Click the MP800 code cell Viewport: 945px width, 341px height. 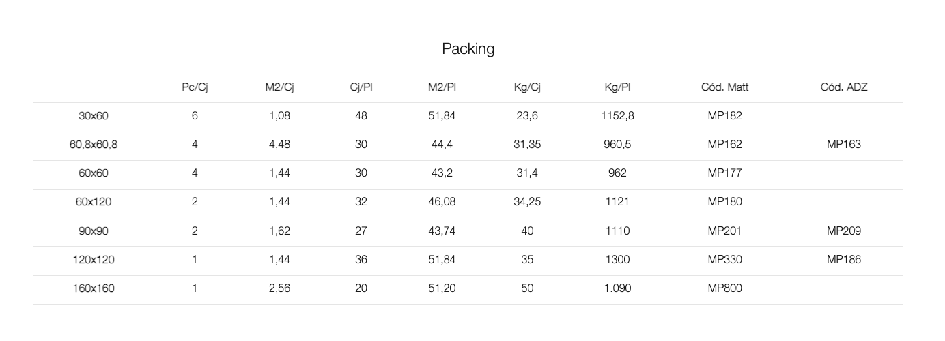pos(724,288)
